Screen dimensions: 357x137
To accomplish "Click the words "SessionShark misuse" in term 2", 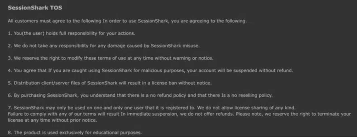I will click(x=175, y=46).
